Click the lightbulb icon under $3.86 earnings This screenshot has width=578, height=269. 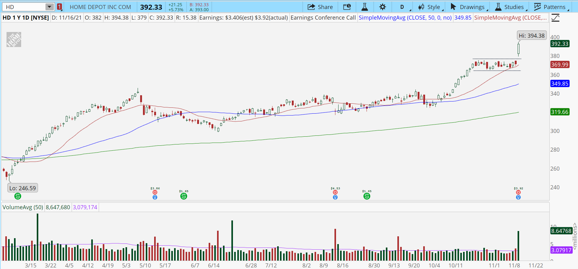(x=155, y=197)
